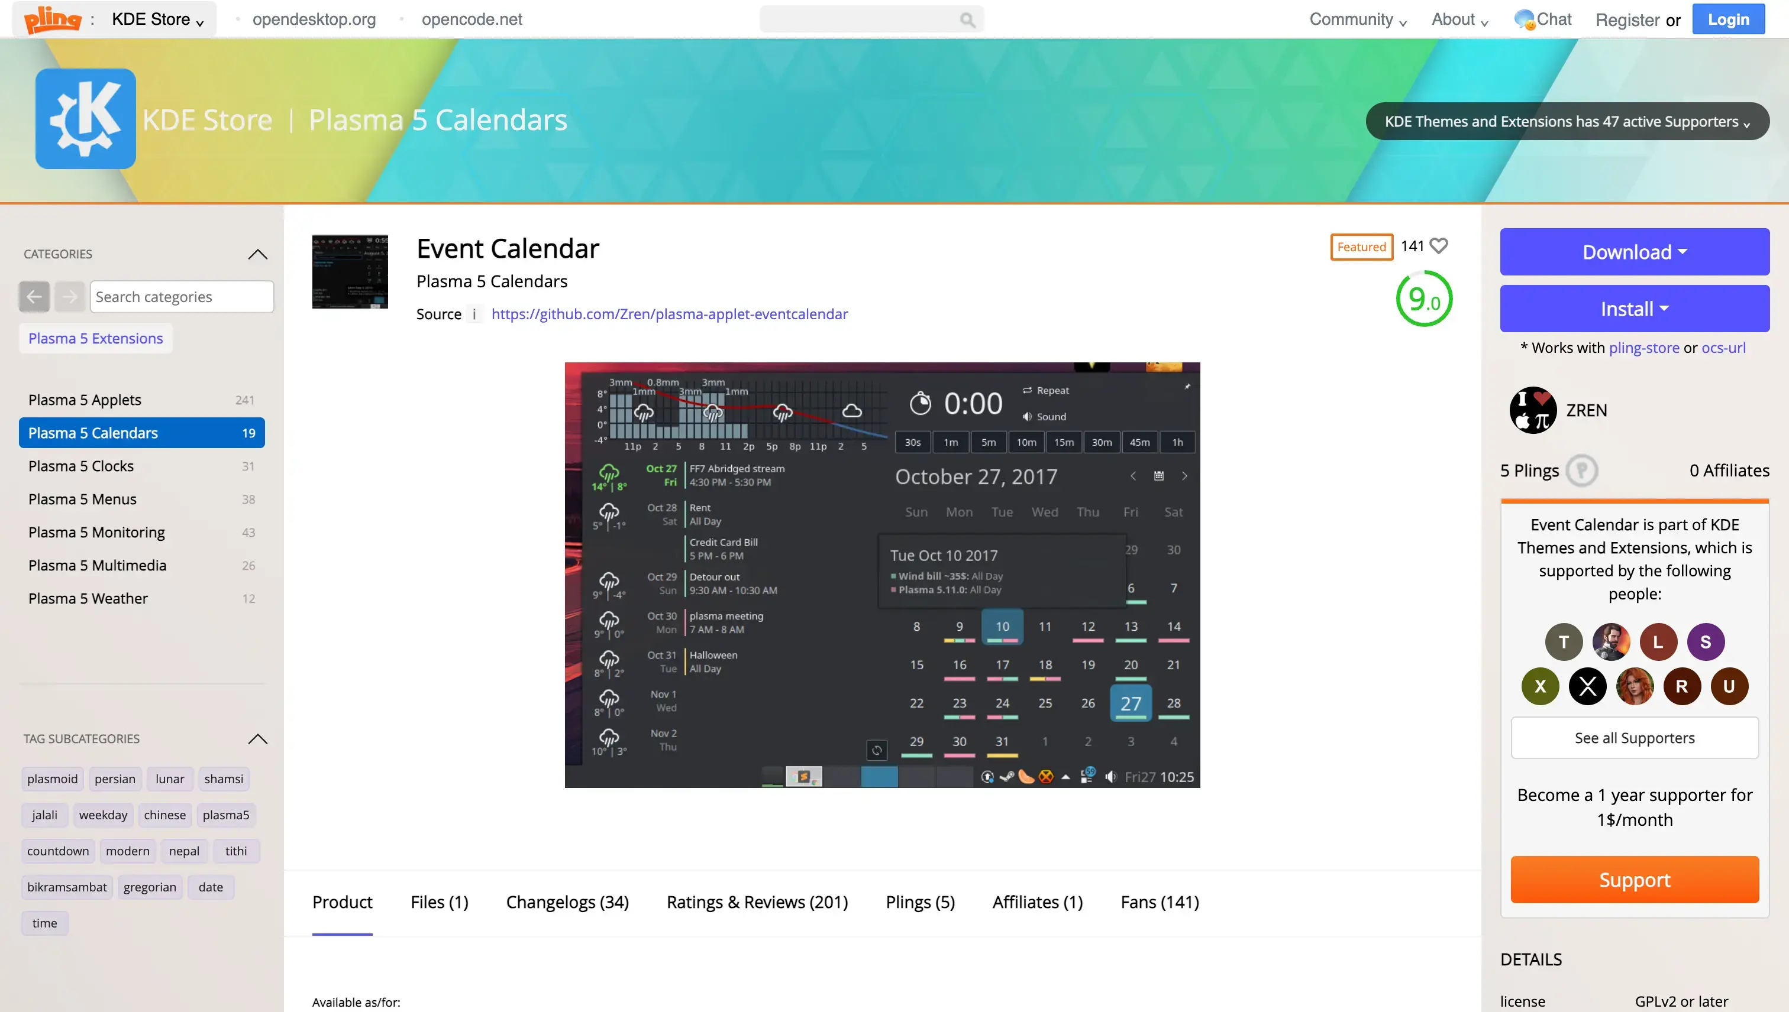1789x1012 pixels.
Task: Click the forward arrow navigation icon
Action: 69,296
